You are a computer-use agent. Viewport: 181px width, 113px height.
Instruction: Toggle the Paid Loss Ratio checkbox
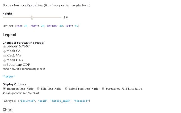point(38,88)
